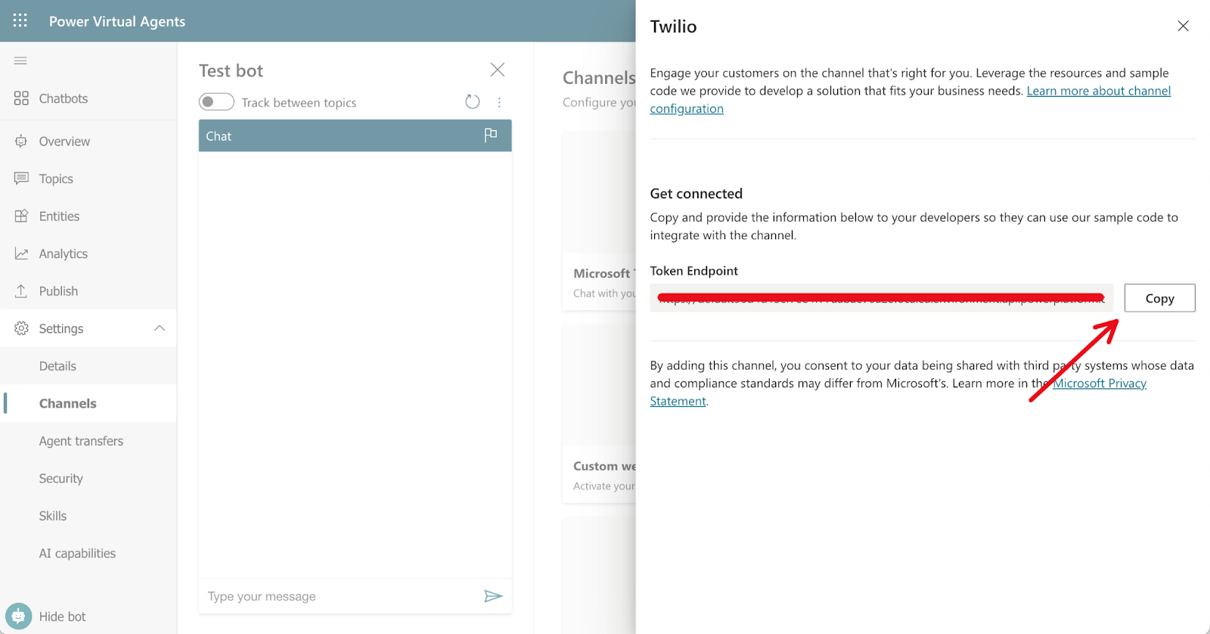Close the Test bot pane
Screen dimensions: 1210x634
point(498,70)
